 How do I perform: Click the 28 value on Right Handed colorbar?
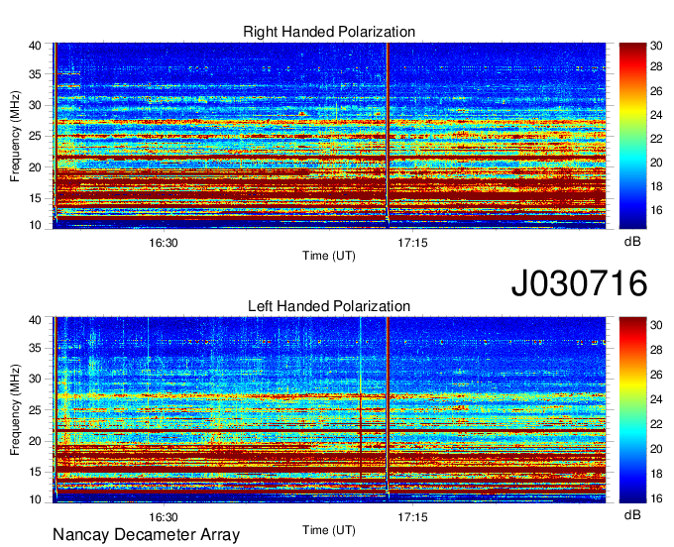(656, 66)
